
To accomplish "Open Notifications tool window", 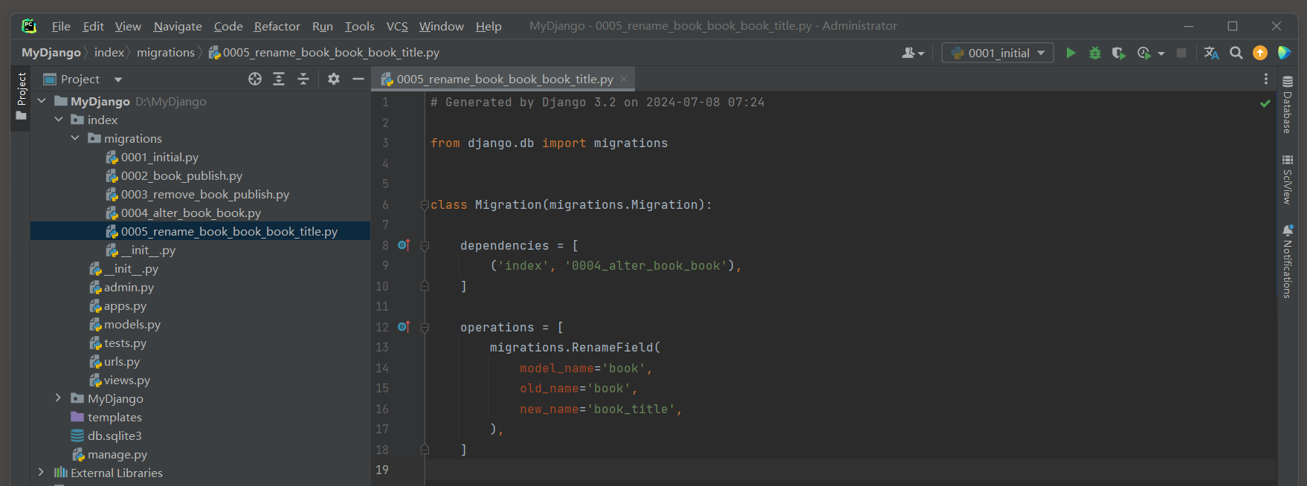I will pyautogui.click(x=1288, y=262).
